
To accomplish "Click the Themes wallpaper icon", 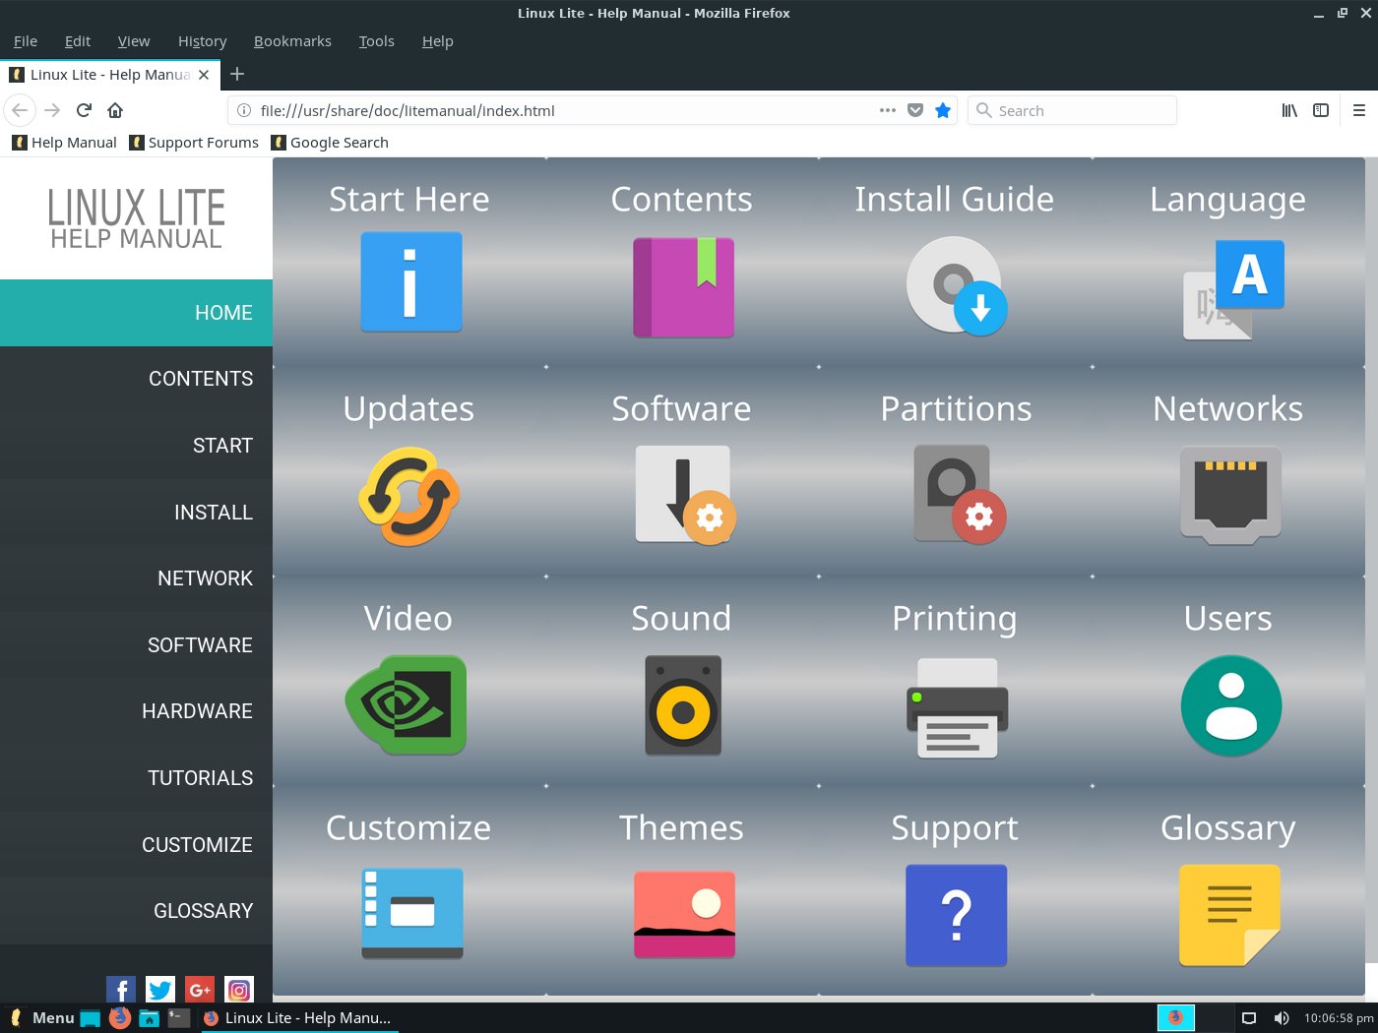I will [683, 914].
